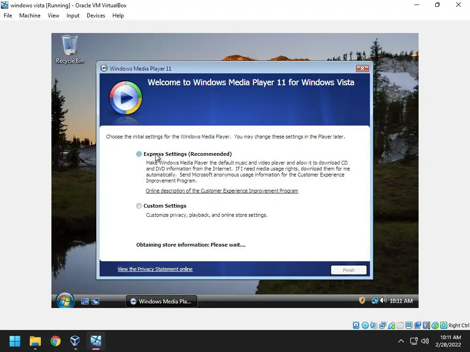Expand host hidden tray icons chevron

click(x=401, y=341)
